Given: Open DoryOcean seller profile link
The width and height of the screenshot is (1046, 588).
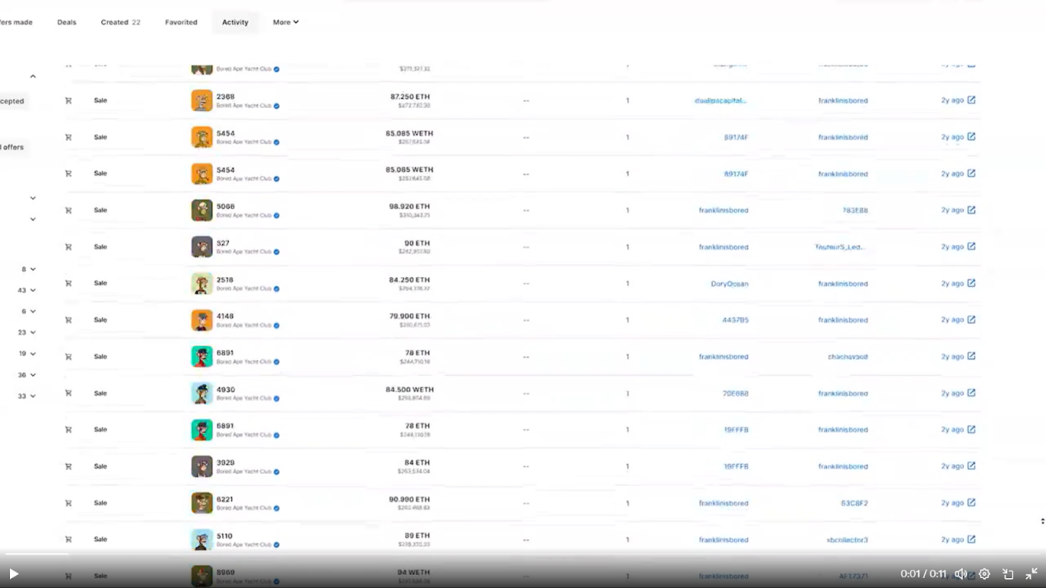Looking at the screenshot, I should (729, 284).
